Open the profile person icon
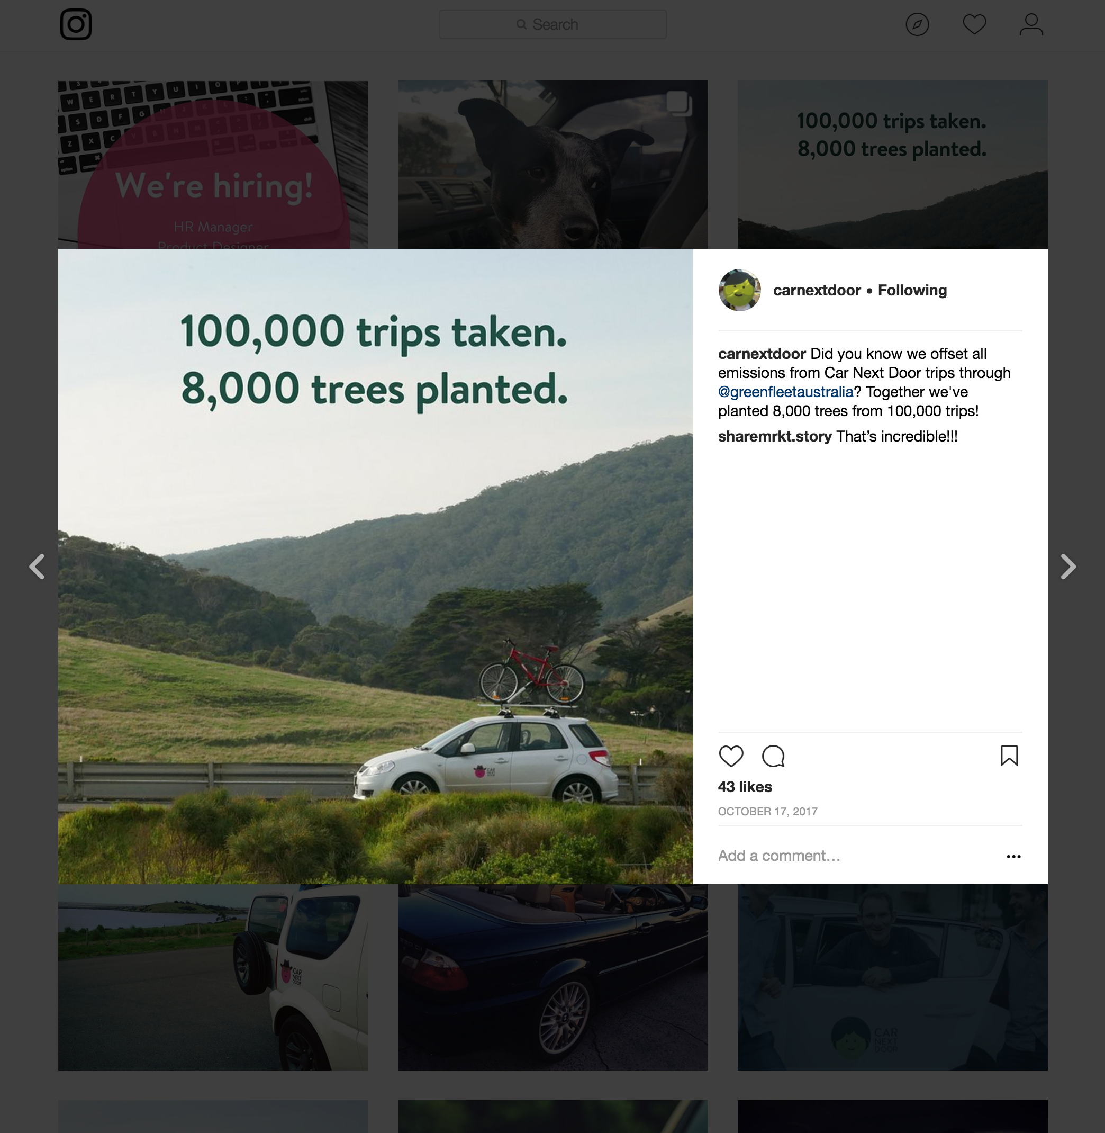1105x1133 pixels. point(1031,24)
